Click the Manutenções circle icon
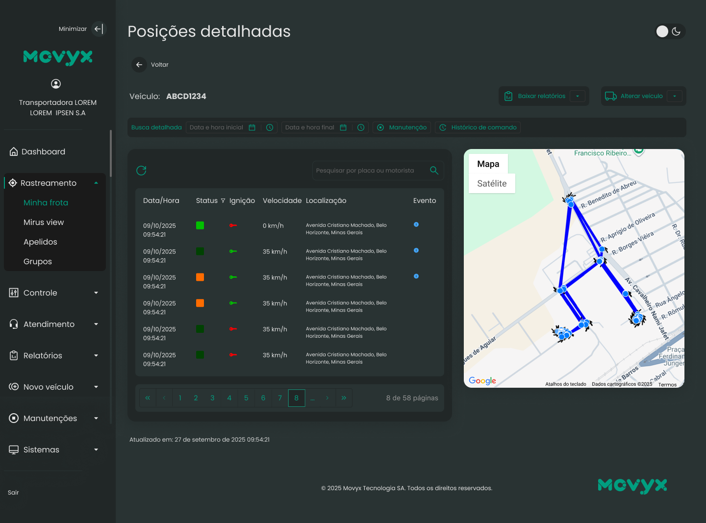The height and width of the screenshot is (523, 706). coord(14,418)
